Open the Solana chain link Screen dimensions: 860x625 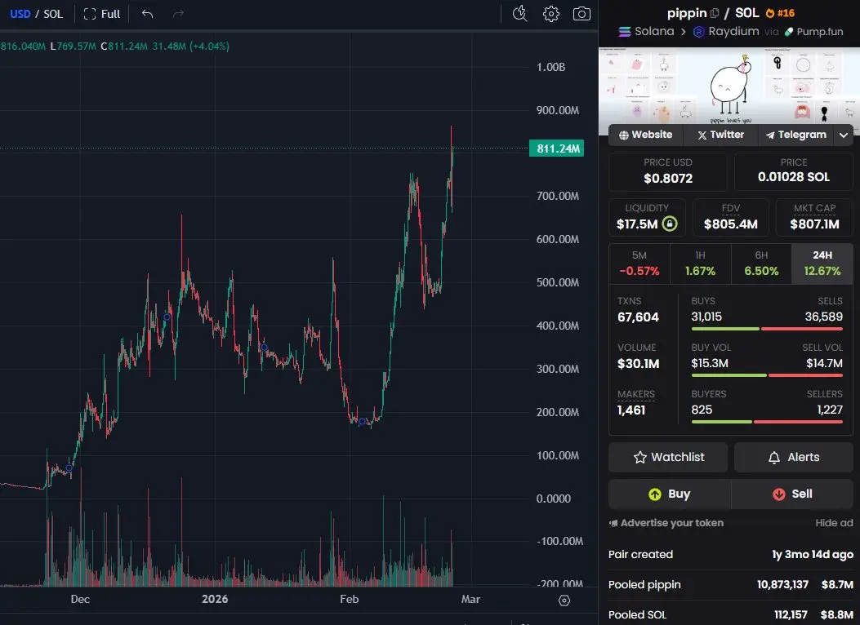646,31
